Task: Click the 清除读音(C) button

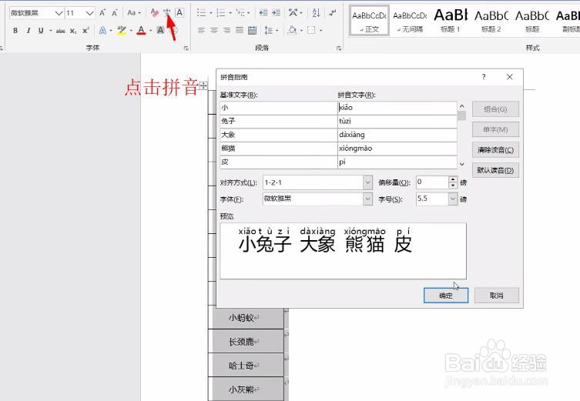Action: click(x=495, y=150)
